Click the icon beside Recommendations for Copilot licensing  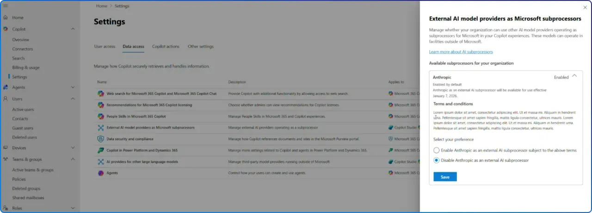(100, 105)
